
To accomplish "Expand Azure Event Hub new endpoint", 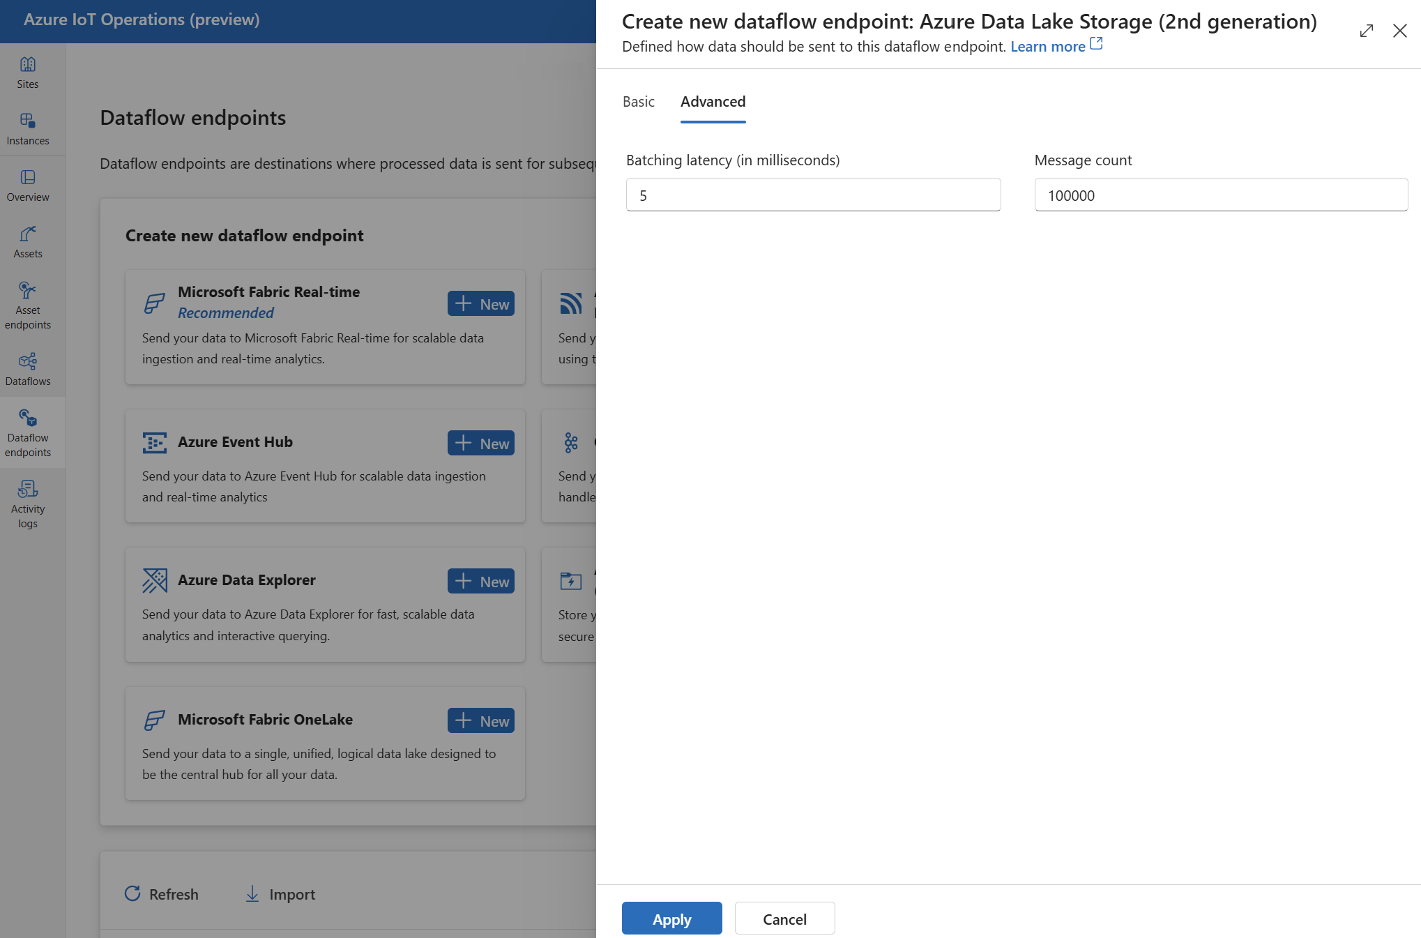I will click(x=481, y=441).
